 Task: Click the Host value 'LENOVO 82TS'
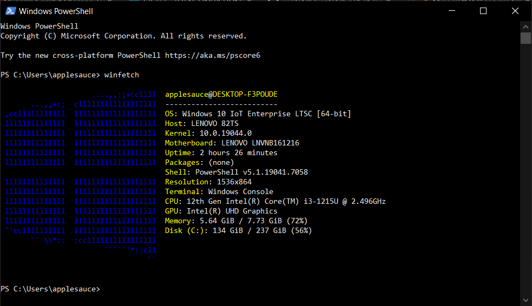click(x=215, y=124)
